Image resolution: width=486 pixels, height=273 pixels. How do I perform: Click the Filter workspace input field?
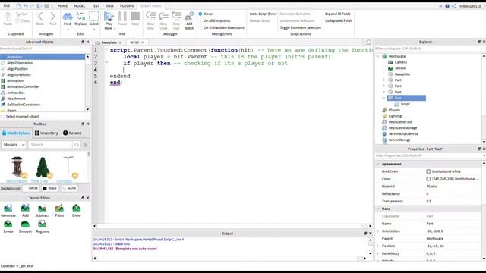coord(428,49)
